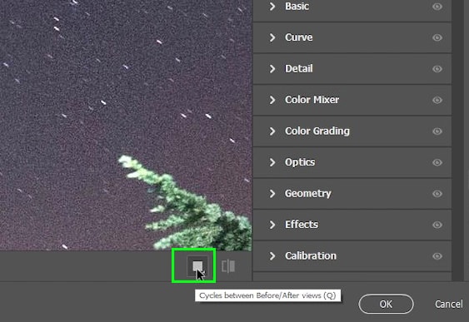The height and width of the screenshot is (322, 469).
Task: Toggle Calibration panel eye icon
Action: pos(437,256)
